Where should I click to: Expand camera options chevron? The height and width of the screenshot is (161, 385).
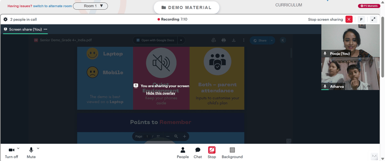[x=18, y=148]
